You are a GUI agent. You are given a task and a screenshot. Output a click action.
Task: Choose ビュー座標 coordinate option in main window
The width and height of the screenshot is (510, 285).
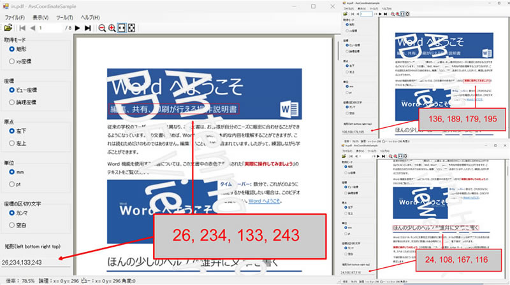(23, 90)
